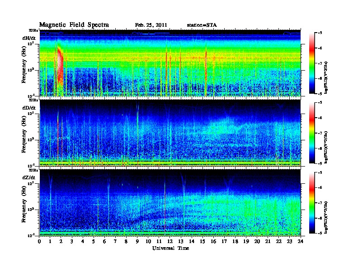The height and width of the screenshot is (277, 358).
Task: Click the 10⁰ frequency tick of dH/dt panel
Action: point(31,70)
